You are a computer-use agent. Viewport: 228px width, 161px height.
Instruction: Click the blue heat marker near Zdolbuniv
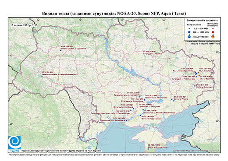61,50
